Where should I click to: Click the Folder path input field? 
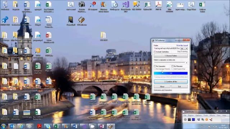[x=167, y=49]
